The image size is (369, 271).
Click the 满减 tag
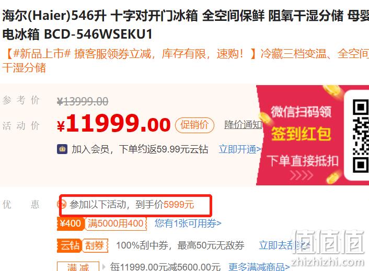coord(78,266)
